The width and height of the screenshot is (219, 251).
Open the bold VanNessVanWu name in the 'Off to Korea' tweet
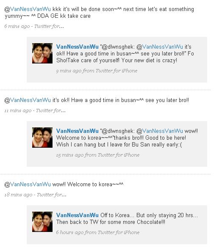(77, 215)
